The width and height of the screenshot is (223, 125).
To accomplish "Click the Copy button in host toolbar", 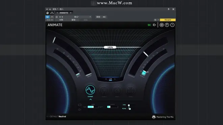I will click(73, 20).
